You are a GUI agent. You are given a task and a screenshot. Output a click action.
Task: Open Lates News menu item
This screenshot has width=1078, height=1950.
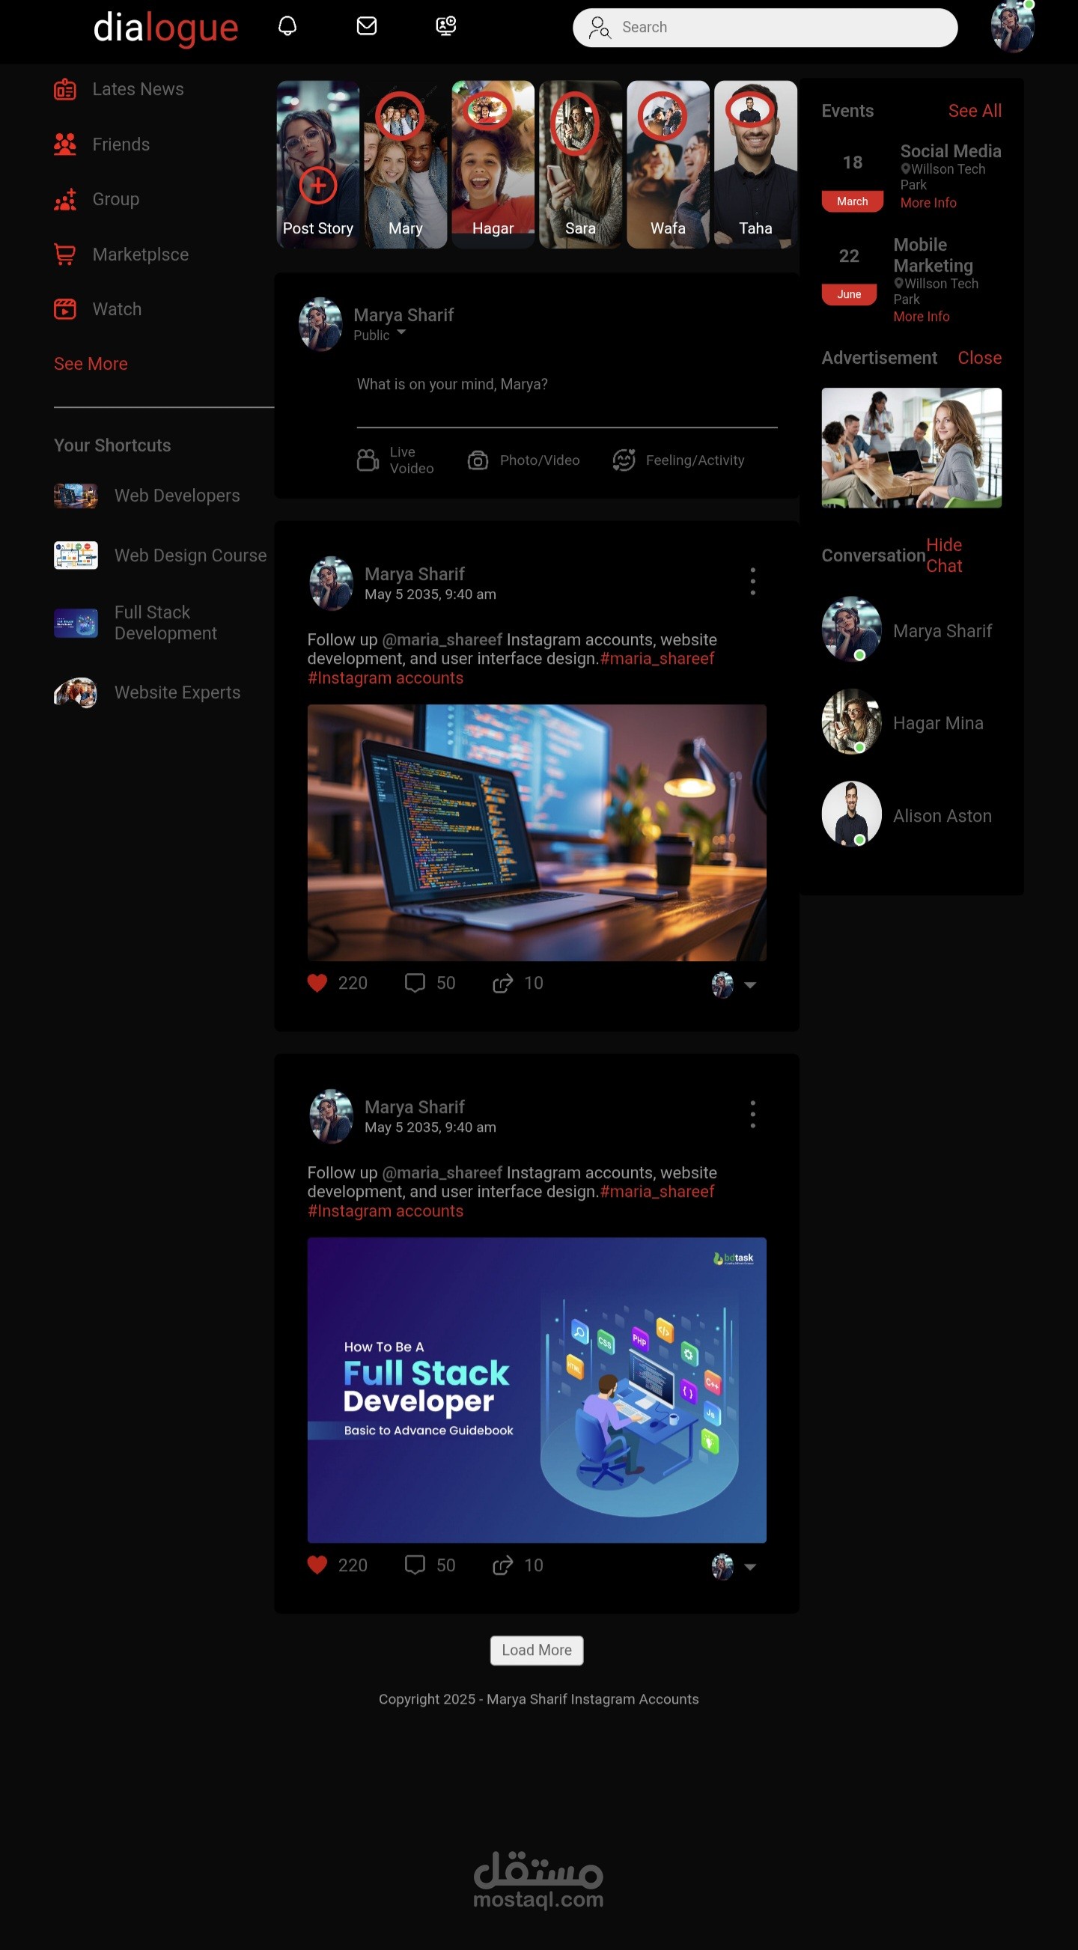coord(138,89)
